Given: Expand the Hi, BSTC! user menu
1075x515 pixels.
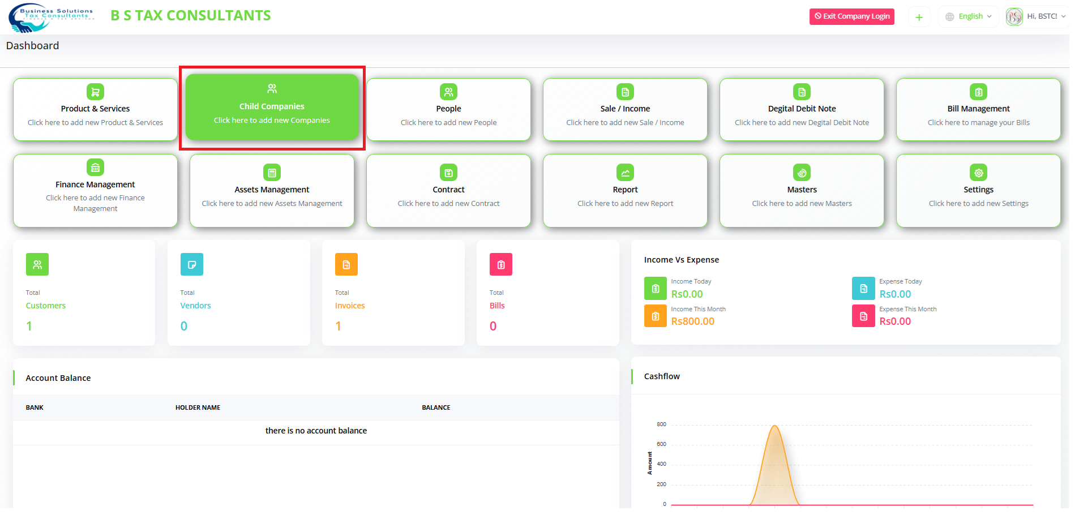Looking at the screenshot, I should 1037,16.
